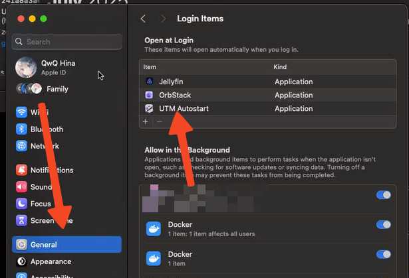Click the green zoom window button
This screenshot has height=278, width=409.
coord(43,19)
